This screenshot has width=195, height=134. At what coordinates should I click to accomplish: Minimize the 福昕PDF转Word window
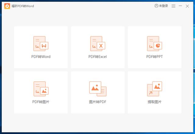[180, 6]
